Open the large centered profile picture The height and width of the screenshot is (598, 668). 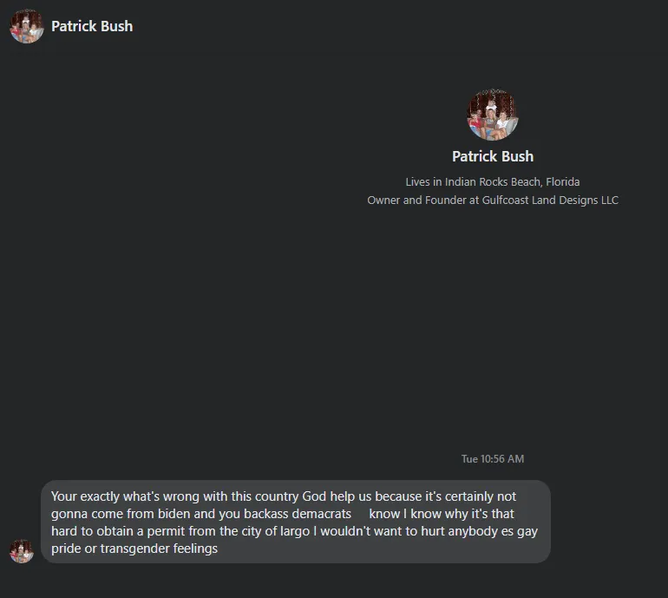pos(493,115)
